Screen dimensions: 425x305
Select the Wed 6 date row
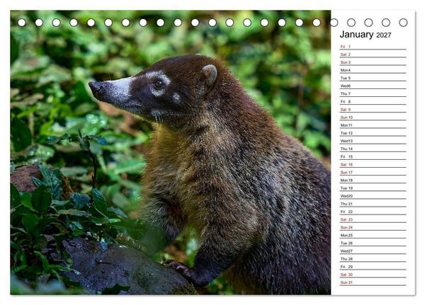tap(373, 86)
